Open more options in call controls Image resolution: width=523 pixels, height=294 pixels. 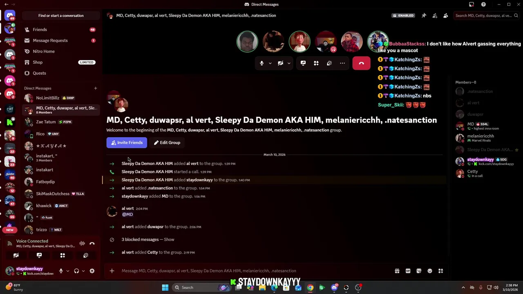pos(342,63)
